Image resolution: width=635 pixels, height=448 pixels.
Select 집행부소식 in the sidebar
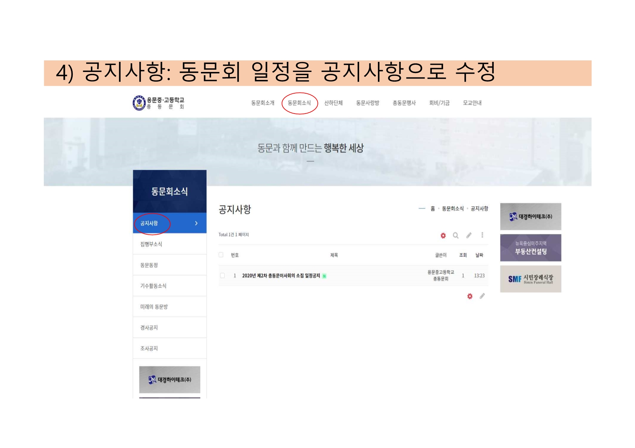pos(170,244)
